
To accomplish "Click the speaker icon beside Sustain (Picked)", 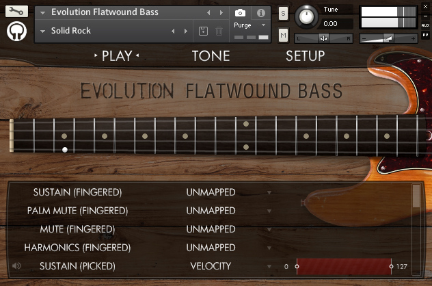I will (15, 266).
